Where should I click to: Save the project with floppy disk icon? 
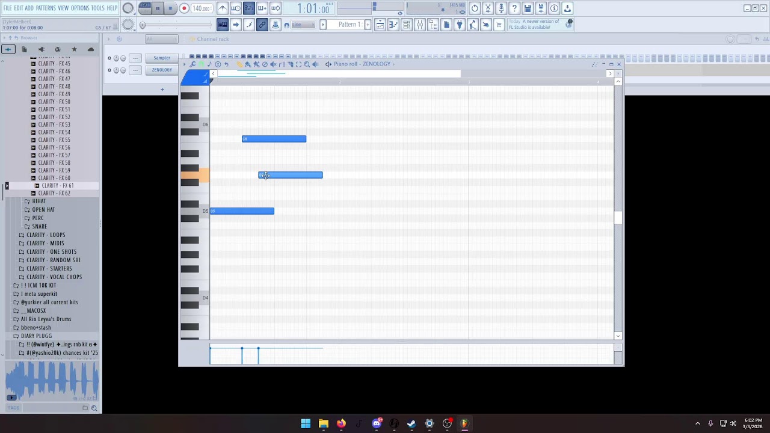[528, 8]
